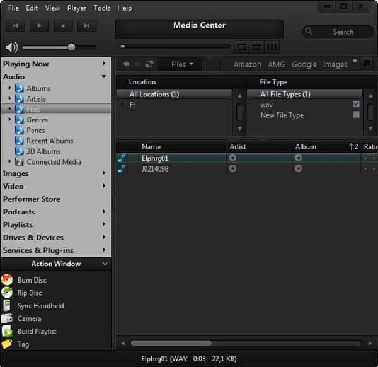Image resolution: width=378 pixels, height=367 pixels.
Task: Click the search magnifier icon
Action: point(309,32)
